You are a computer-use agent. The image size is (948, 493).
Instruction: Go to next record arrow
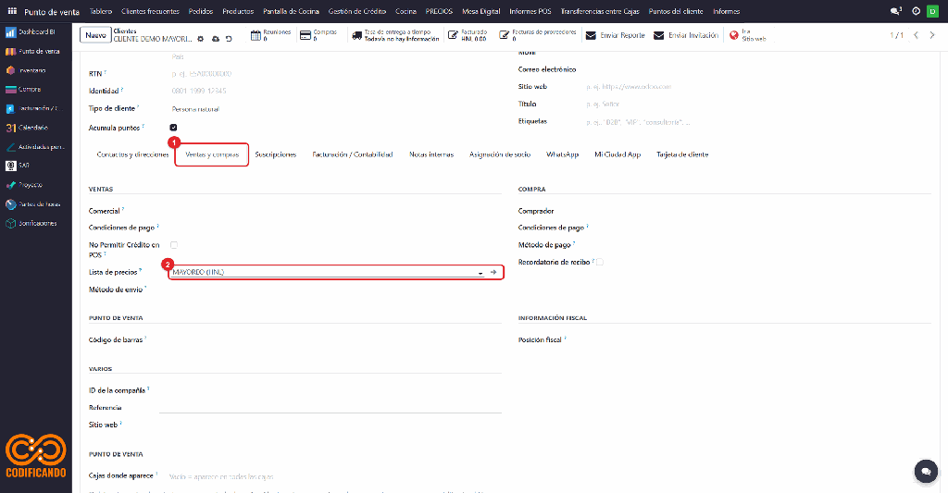point(932,35)
